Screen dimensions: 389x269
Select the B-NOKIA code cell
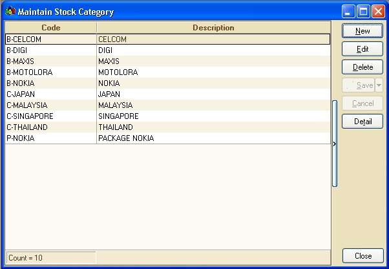[x=51, y=83]
